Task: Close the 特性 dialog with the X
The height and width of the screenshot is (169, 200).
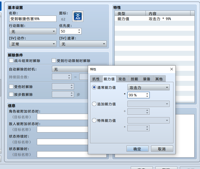Action: 172,69
